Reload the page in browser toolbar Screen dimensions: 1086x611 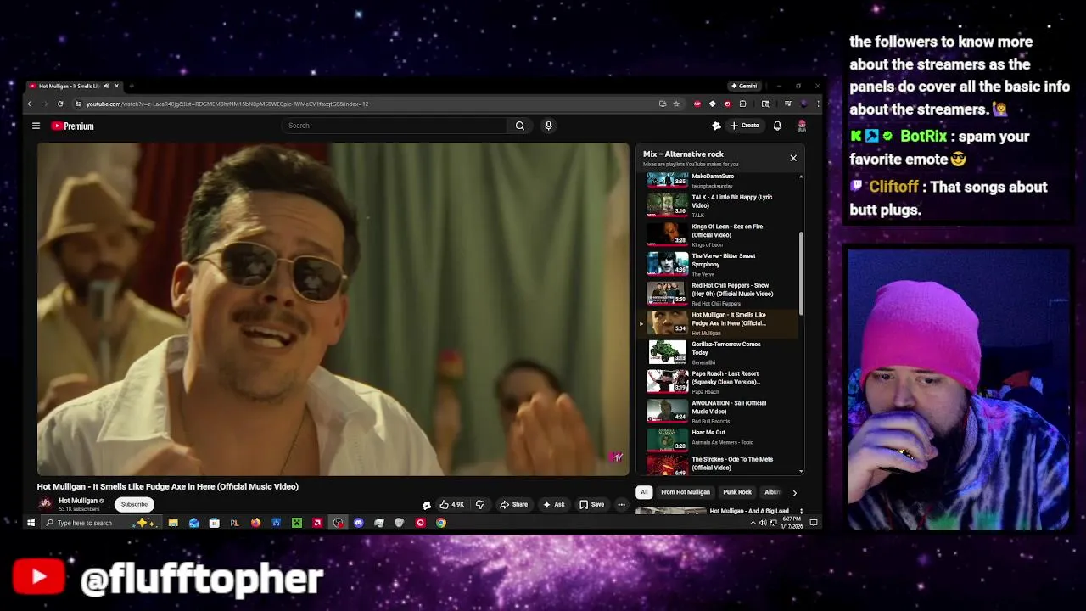[60, 104]
